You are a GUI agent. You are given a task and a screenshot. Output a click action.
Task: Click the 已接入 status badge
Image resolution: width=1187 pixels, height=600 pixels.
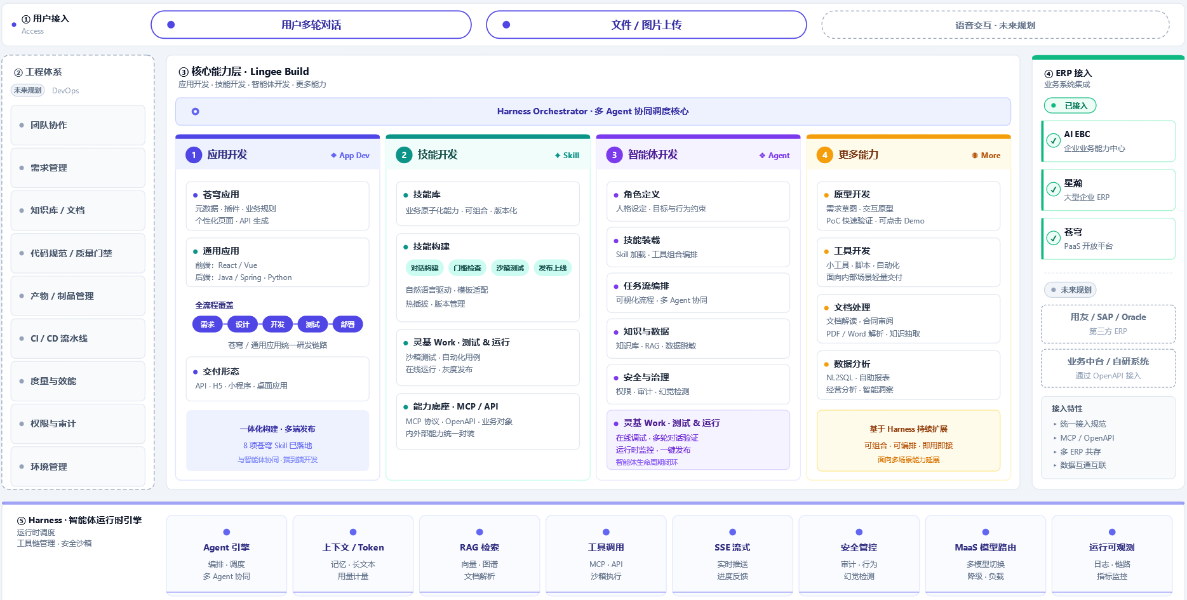pyautogui.click(x=1070, y=106)
